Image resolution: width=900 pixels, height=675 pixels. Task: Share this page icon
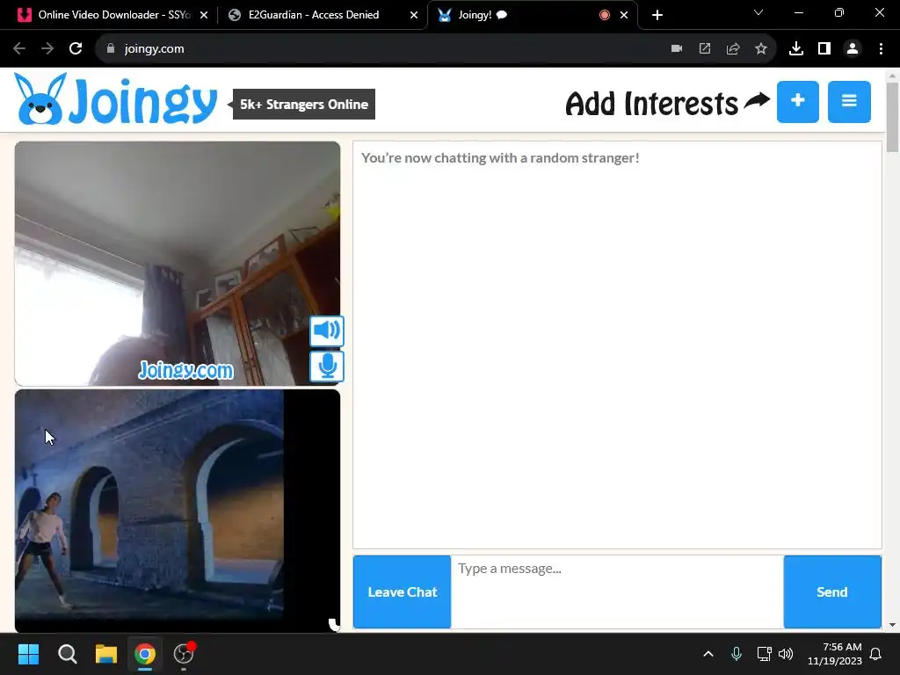[x=733, y=49]
